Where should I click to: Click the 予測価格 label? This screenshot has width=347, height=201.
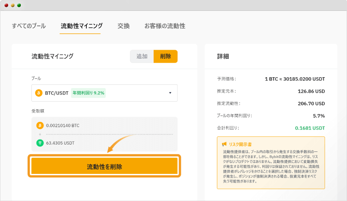(x=227, y=79)
